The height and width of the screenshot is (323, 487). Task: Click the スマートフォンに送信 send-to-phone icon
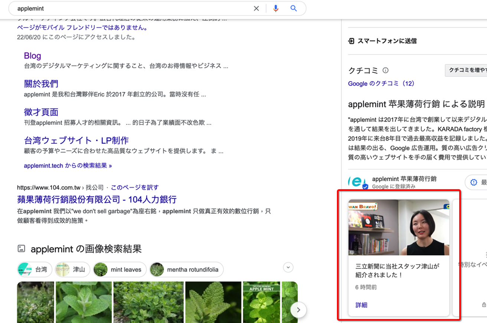351,41
